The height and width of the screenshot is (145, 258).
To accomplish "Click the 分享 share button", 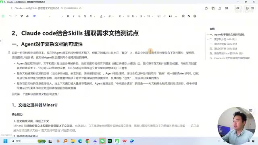I will (237, 8).
